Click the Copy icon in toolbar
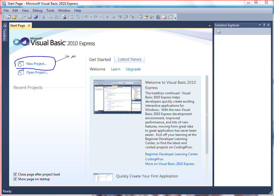Image resolution: width=274 pixels, height=196 pixels. coord(50,17)
